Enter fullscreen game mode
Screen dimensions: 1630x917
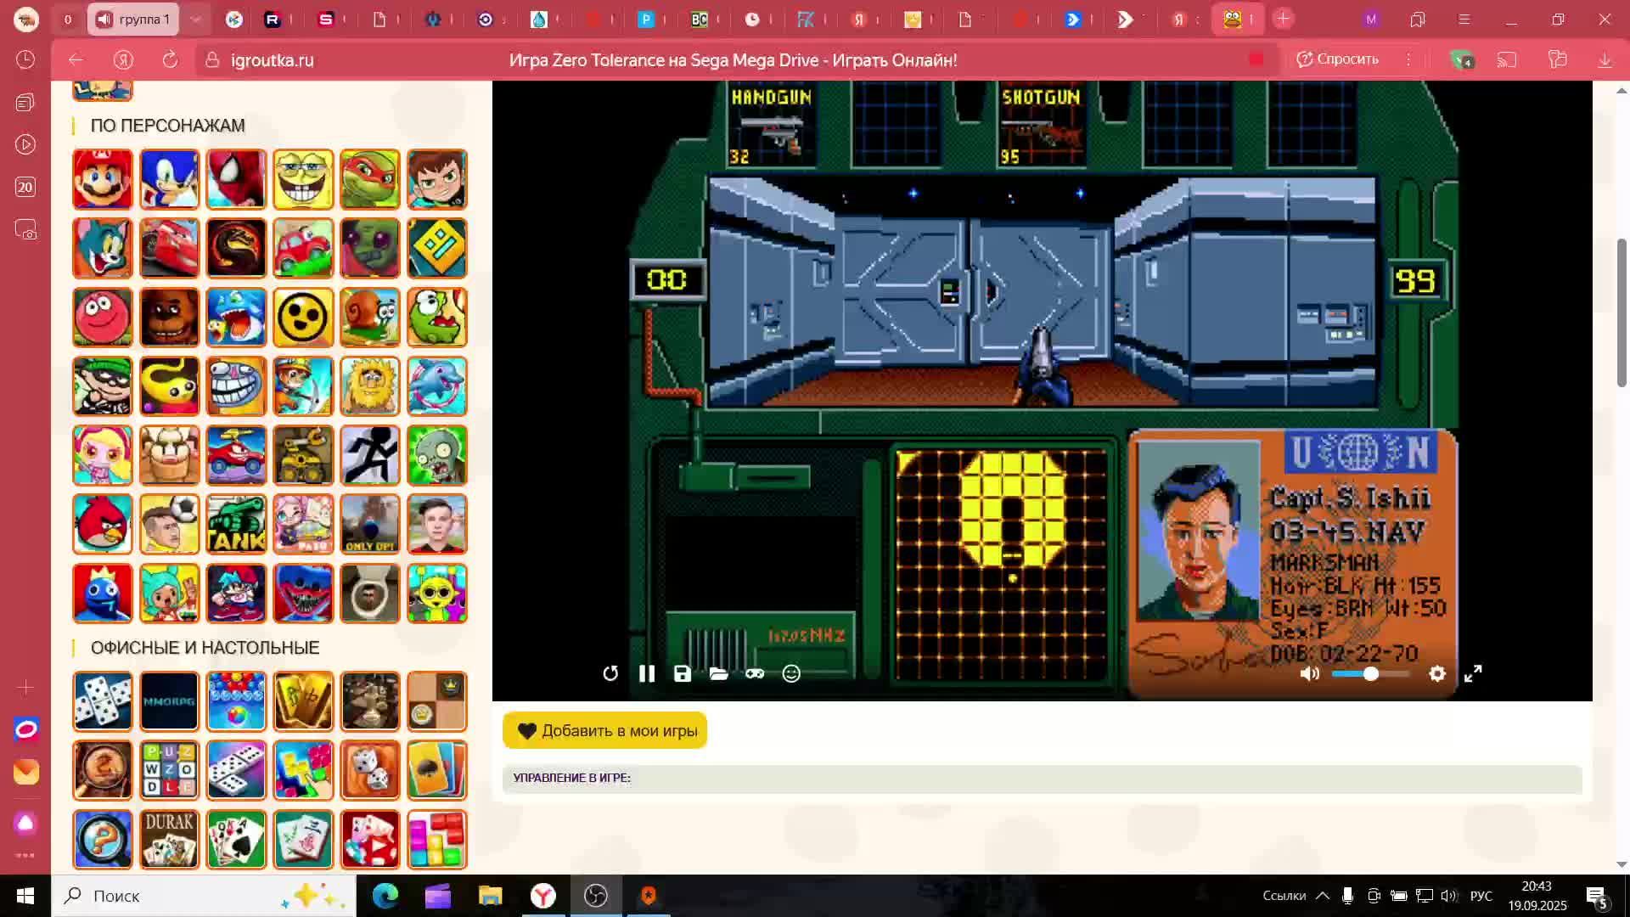pyautogui.click(x=1474, y=674)
